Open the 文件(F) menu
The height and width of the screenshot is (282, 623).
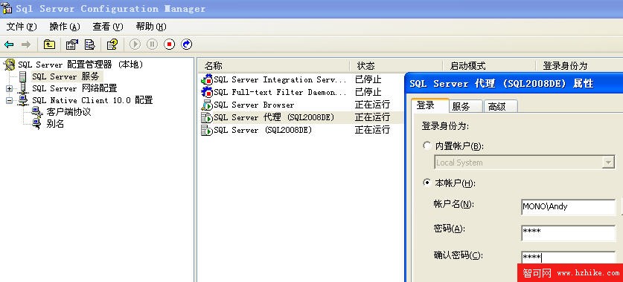pos(22,27)
